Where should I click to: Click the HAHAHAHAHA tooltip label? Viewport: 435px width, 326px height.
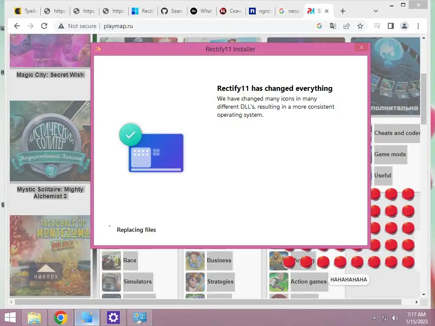pyautogui.click(x=349, y=280)
